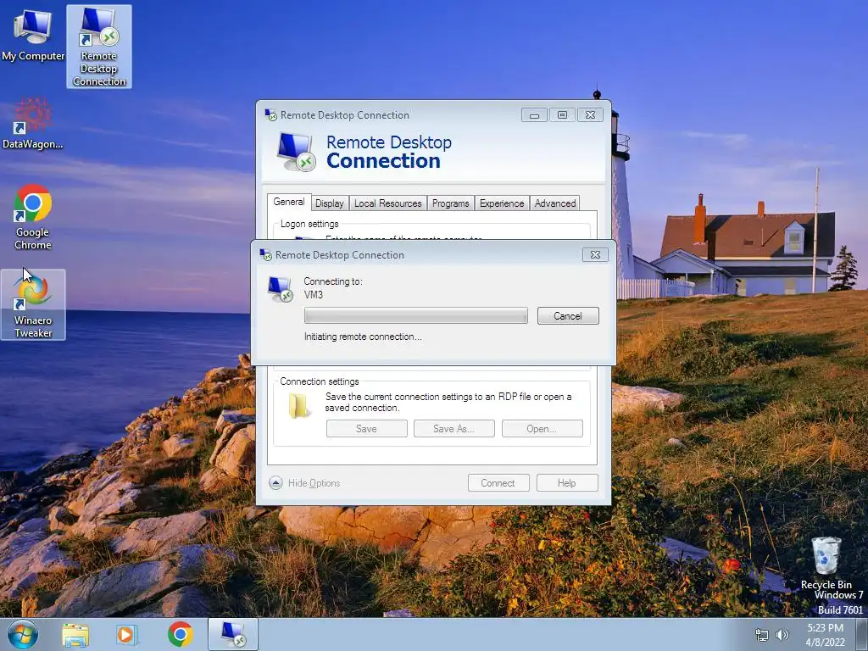The height and width of the screenshot is (651, 868).
Task: Close the Connecting to VM3 dialog
Action: click(x=595, y=254)
